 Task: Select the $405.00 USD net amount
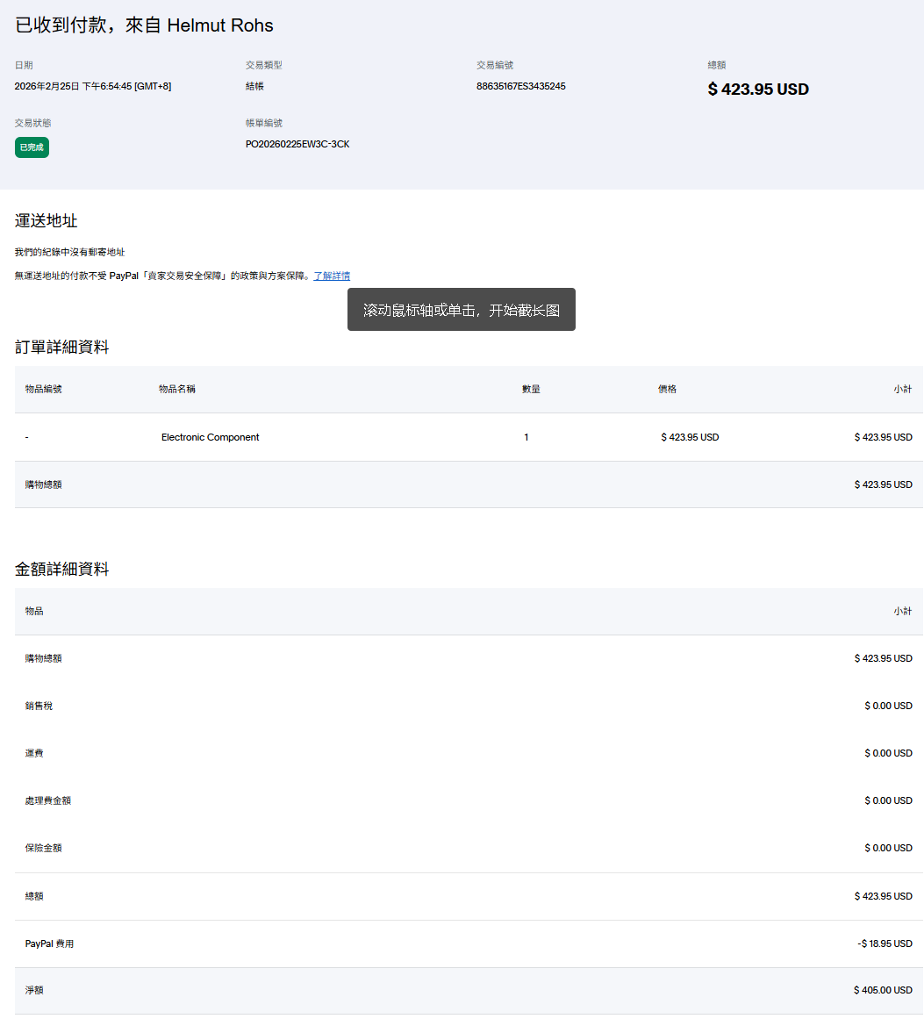click(x=883, y=990)
